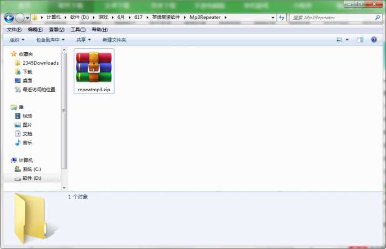Expand arrow after Mp3Repeater breadcrumb
This screenshot has width=386, height=249.
coord(225,18)
